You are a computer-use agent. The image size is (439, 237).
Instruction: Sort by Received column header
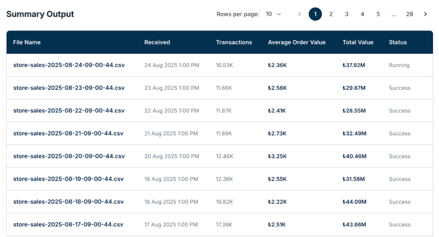157,43
